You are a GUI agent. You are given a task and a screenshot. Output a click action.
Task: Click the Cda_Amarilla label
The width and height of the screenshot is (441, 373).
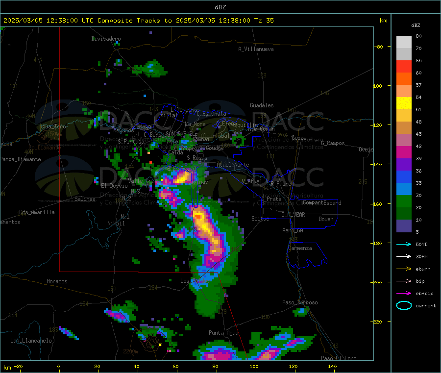tap(37, 212)
